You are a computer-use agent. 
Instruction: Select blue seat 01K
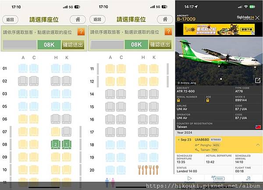point(67,68)
